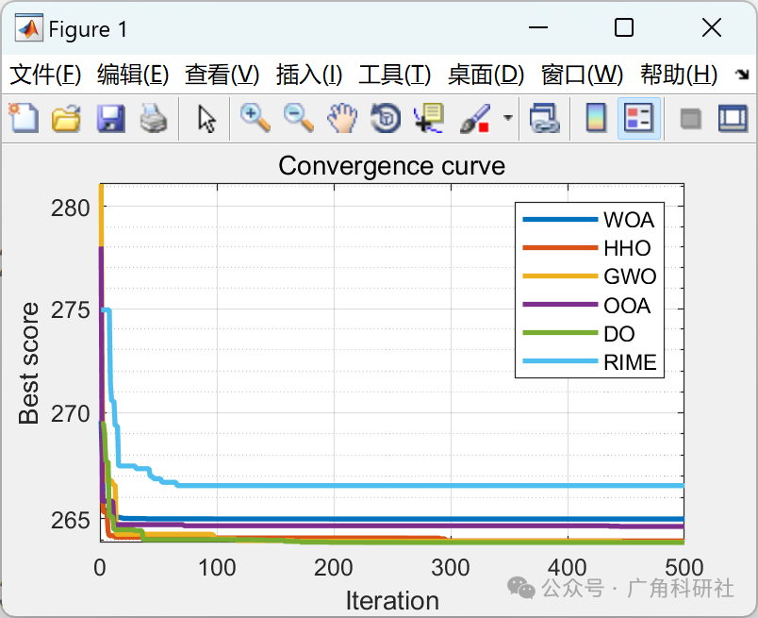The image size is (758, 618).
Task: Insert a Colorbar from the toolbar
Action: coord(596,118)
